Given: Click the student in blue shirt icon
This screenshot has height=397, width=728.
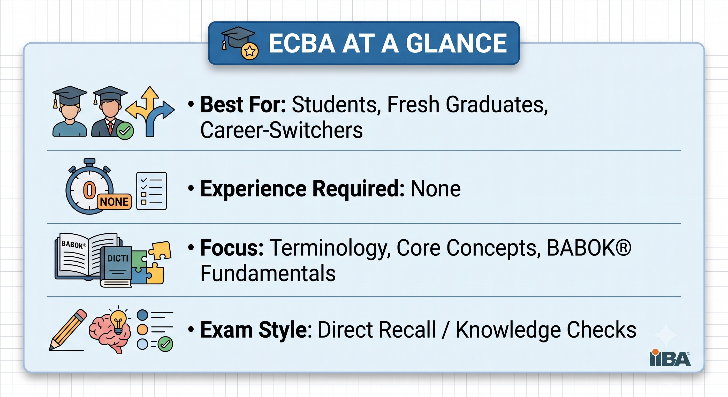Looking at the screenshot, I should (x=70, y=112).
